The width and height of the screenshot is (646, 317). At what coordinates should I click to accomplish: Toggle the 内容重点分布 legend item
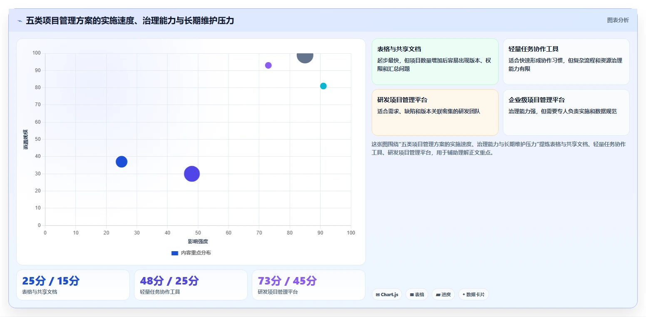[191, 253]
